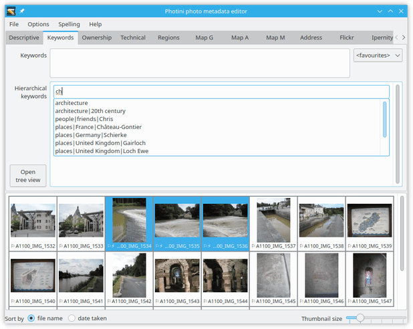413x329 pixels.
Task: Sort by date taken radio button
Action: [72, 318]
